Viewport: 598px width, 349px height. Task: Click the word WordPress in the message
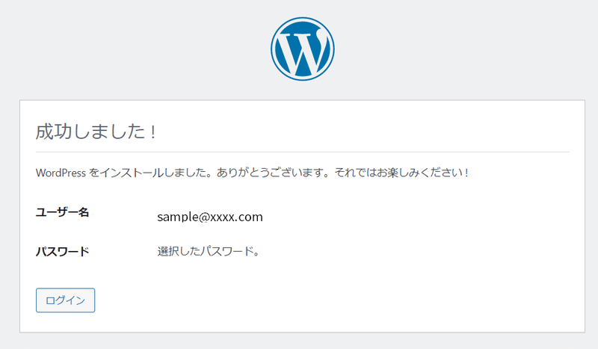(x=61, y=173)
